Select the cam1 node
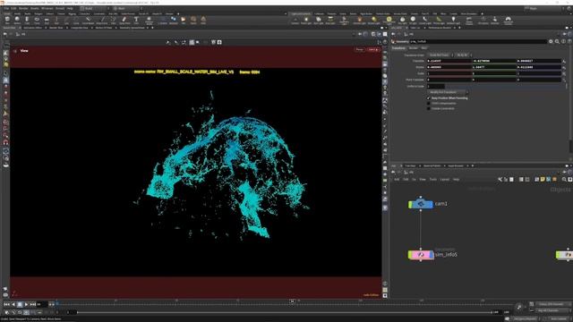 [421, 204]
